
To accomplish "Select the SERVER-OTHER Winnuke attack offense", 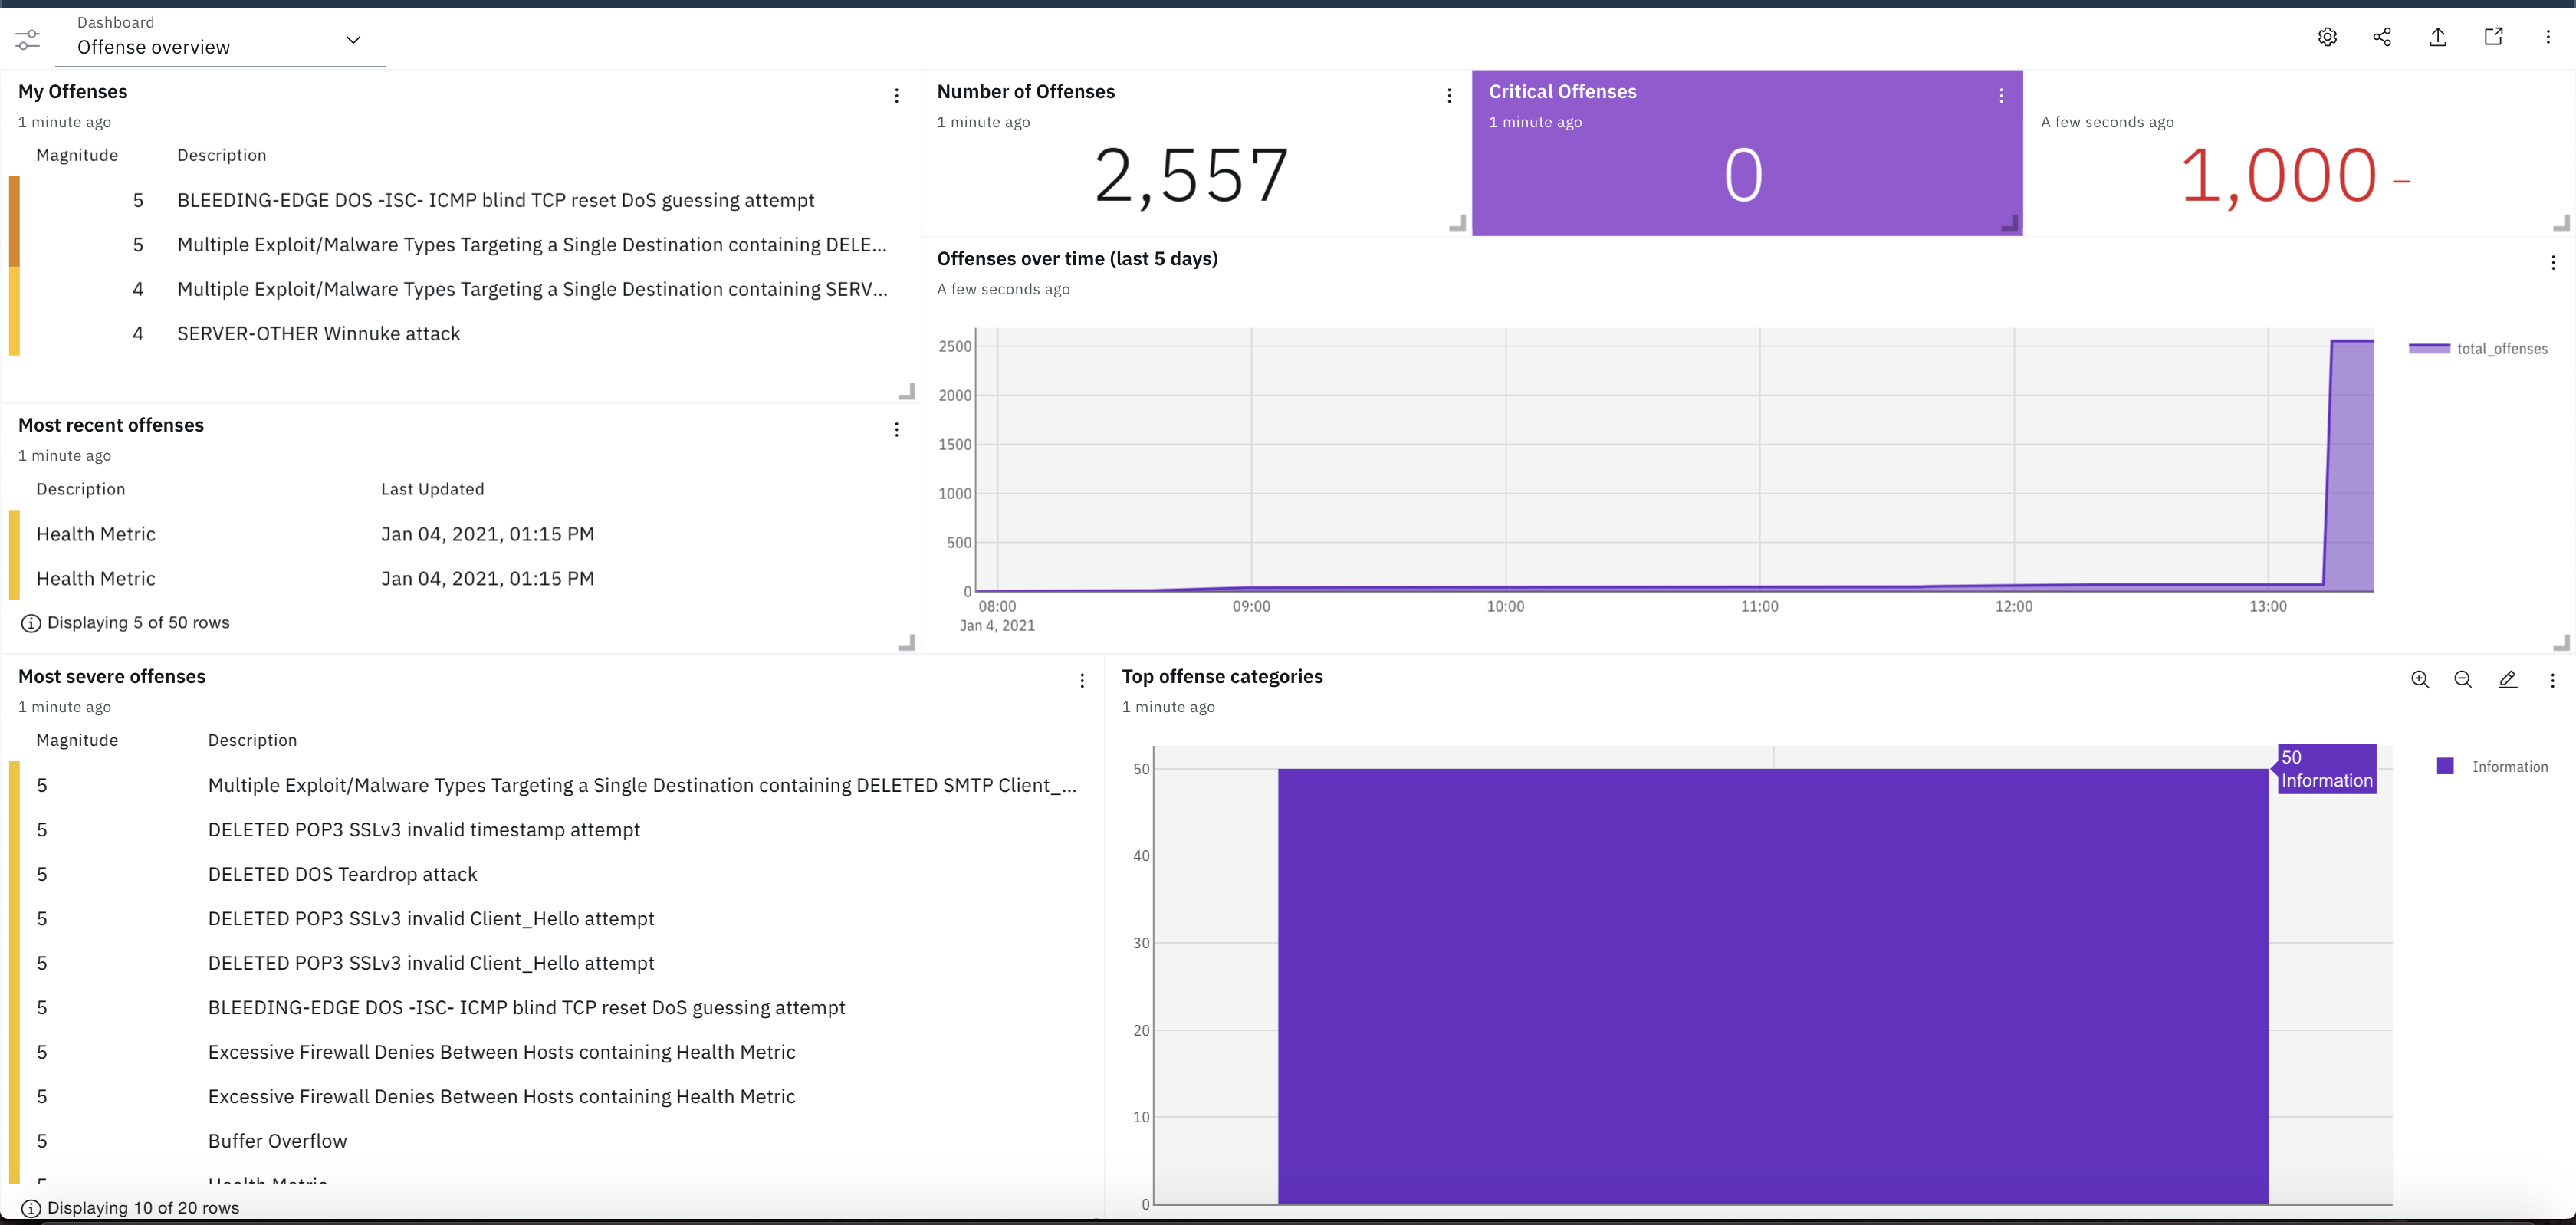I will click(x=318, y=333).
